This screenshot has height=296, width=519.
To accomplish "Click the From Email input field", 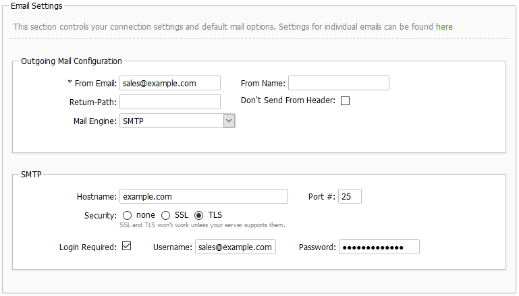I will [170, 83].
